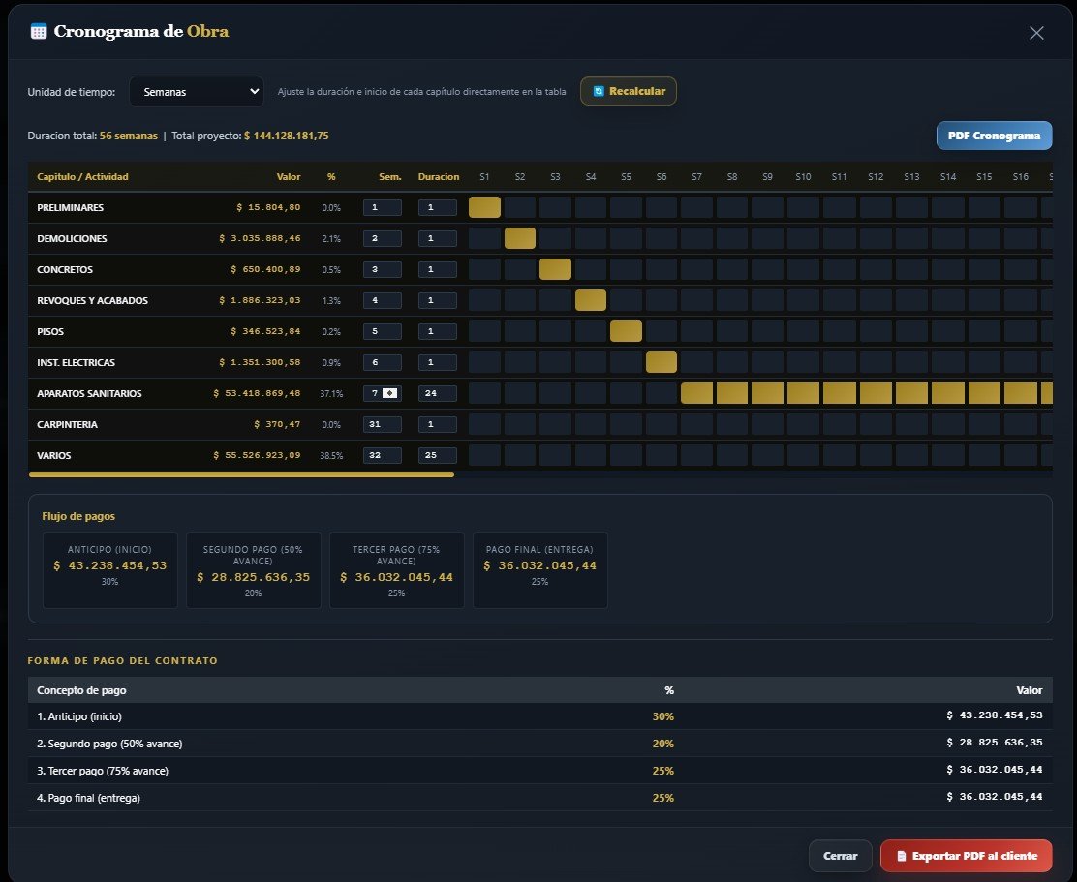1077x882 pixels.
Task: Click the horizontal scrollbar under the schedule table
Action: [x=241, y=474]
